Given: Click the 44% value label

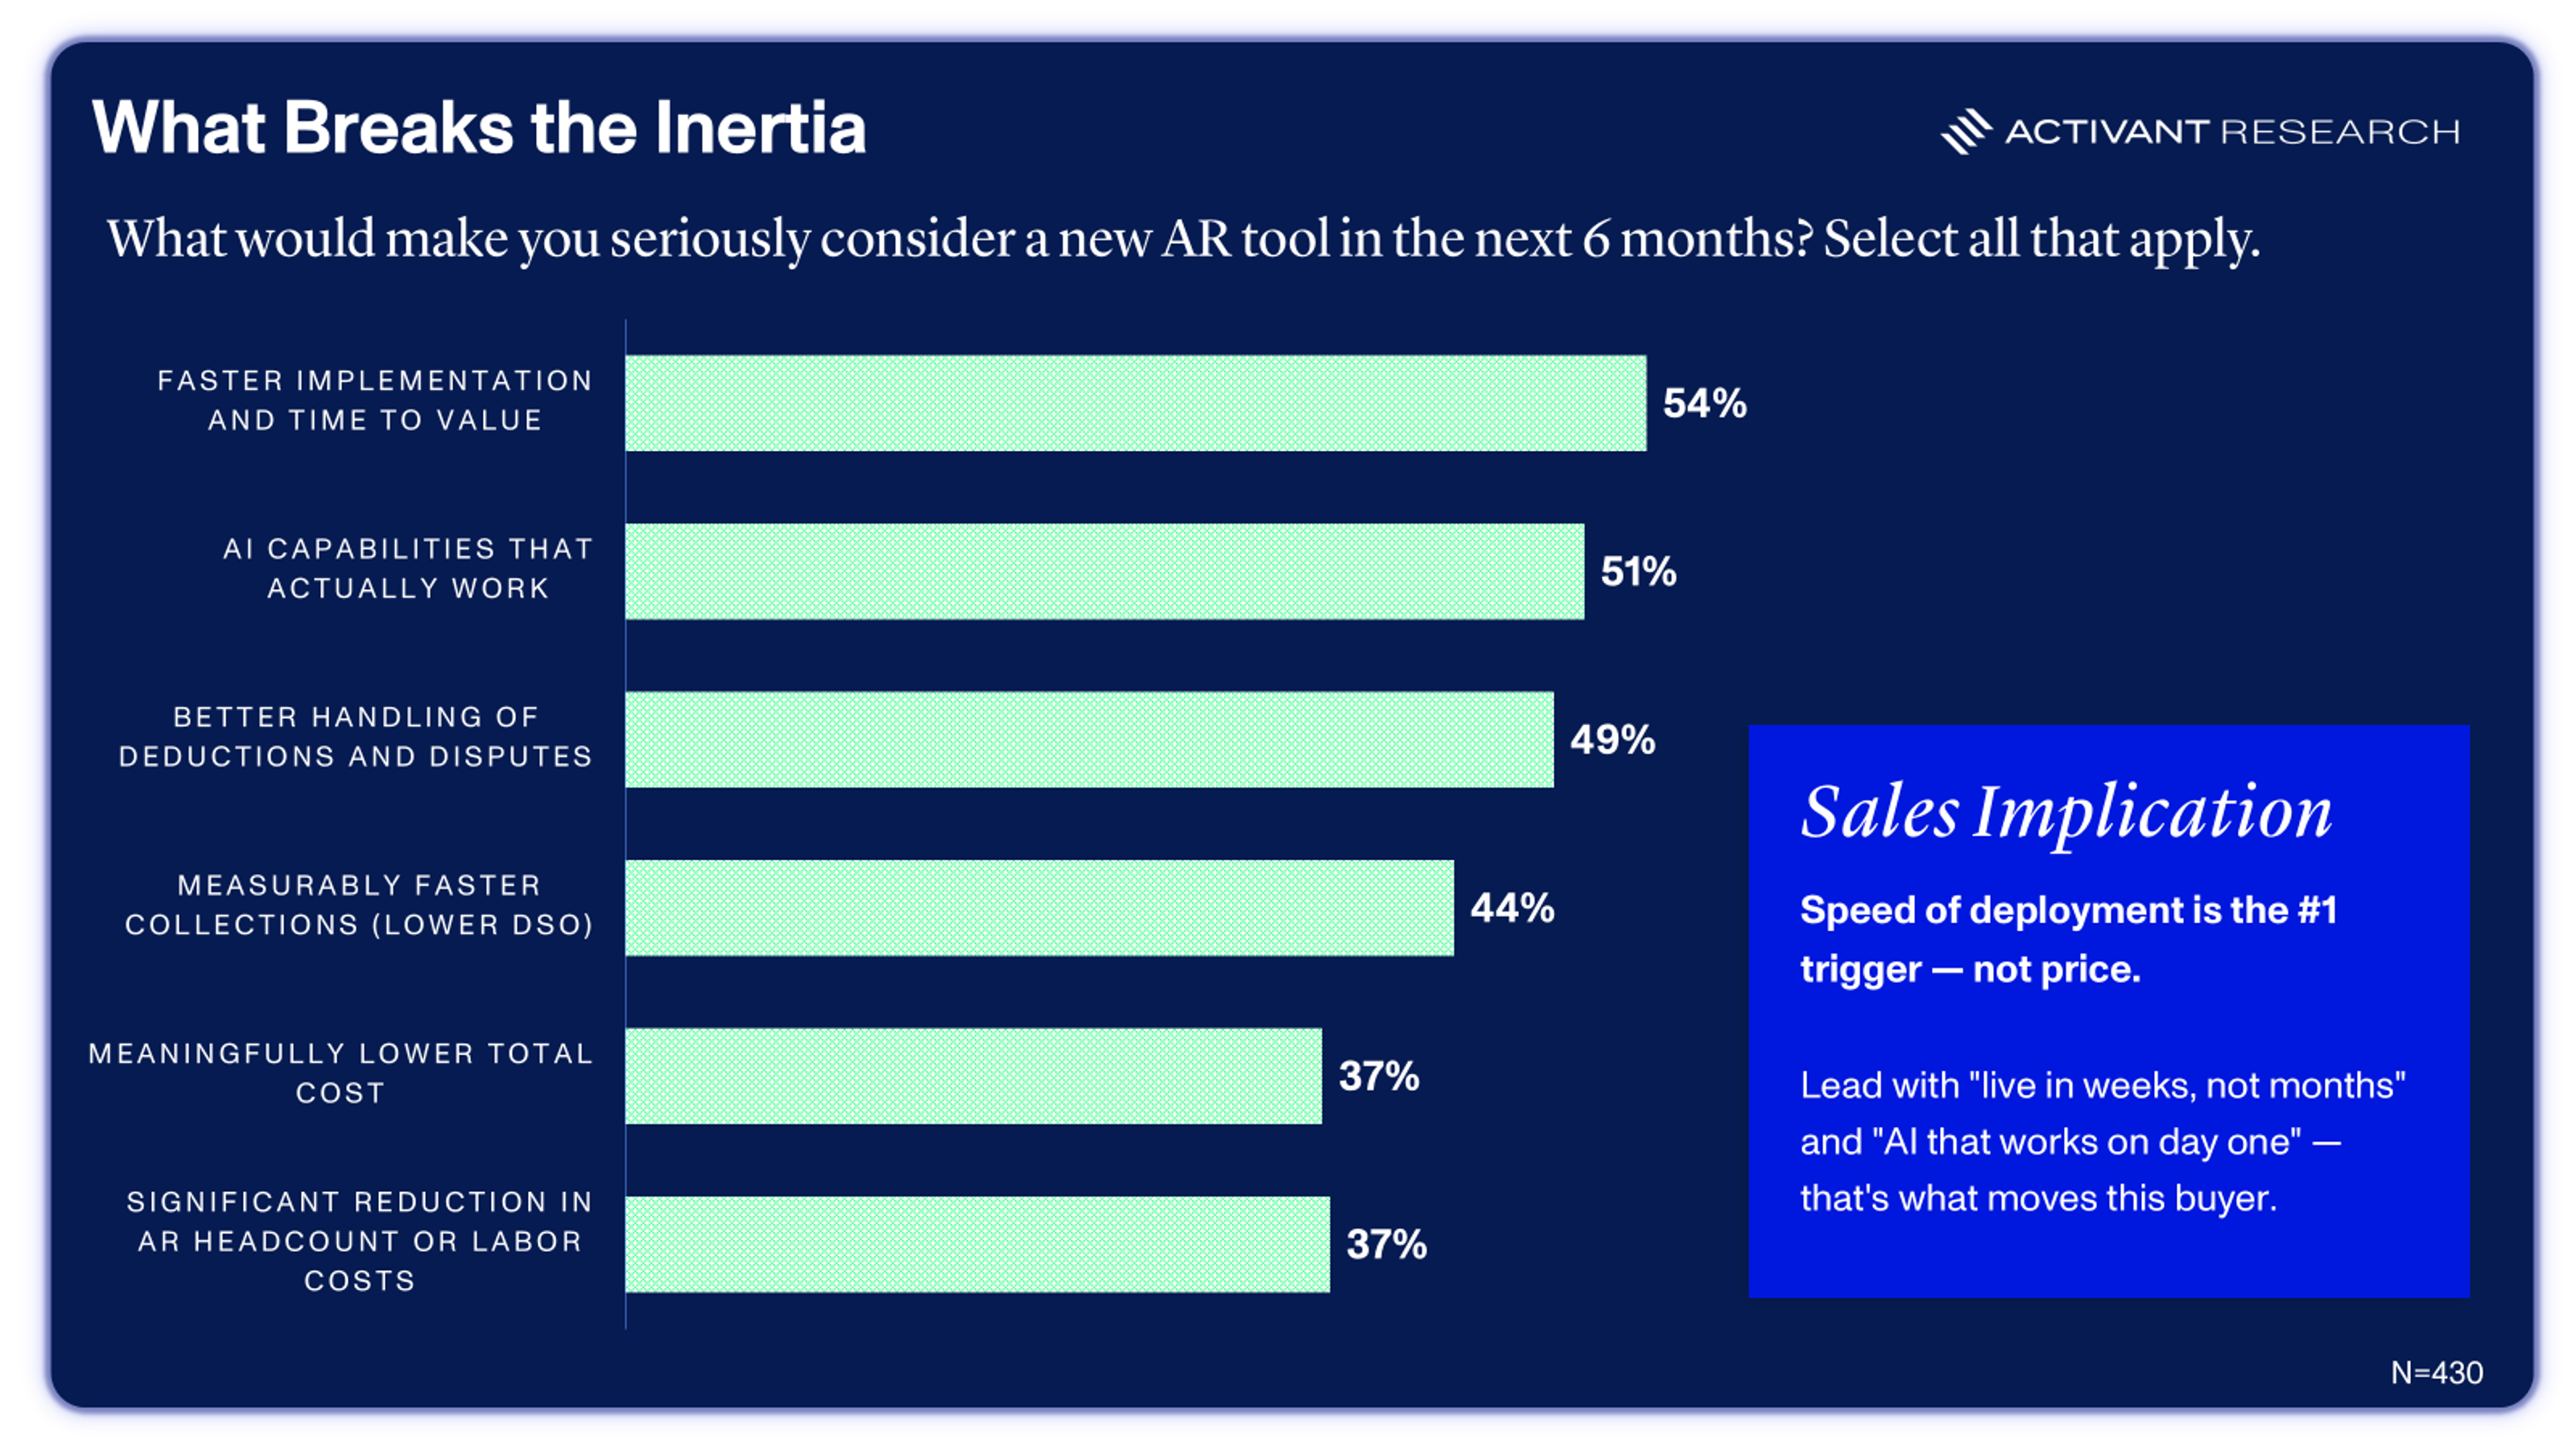Looking at the screenshot, I should pyautogui.click(x=1512, y=908).
